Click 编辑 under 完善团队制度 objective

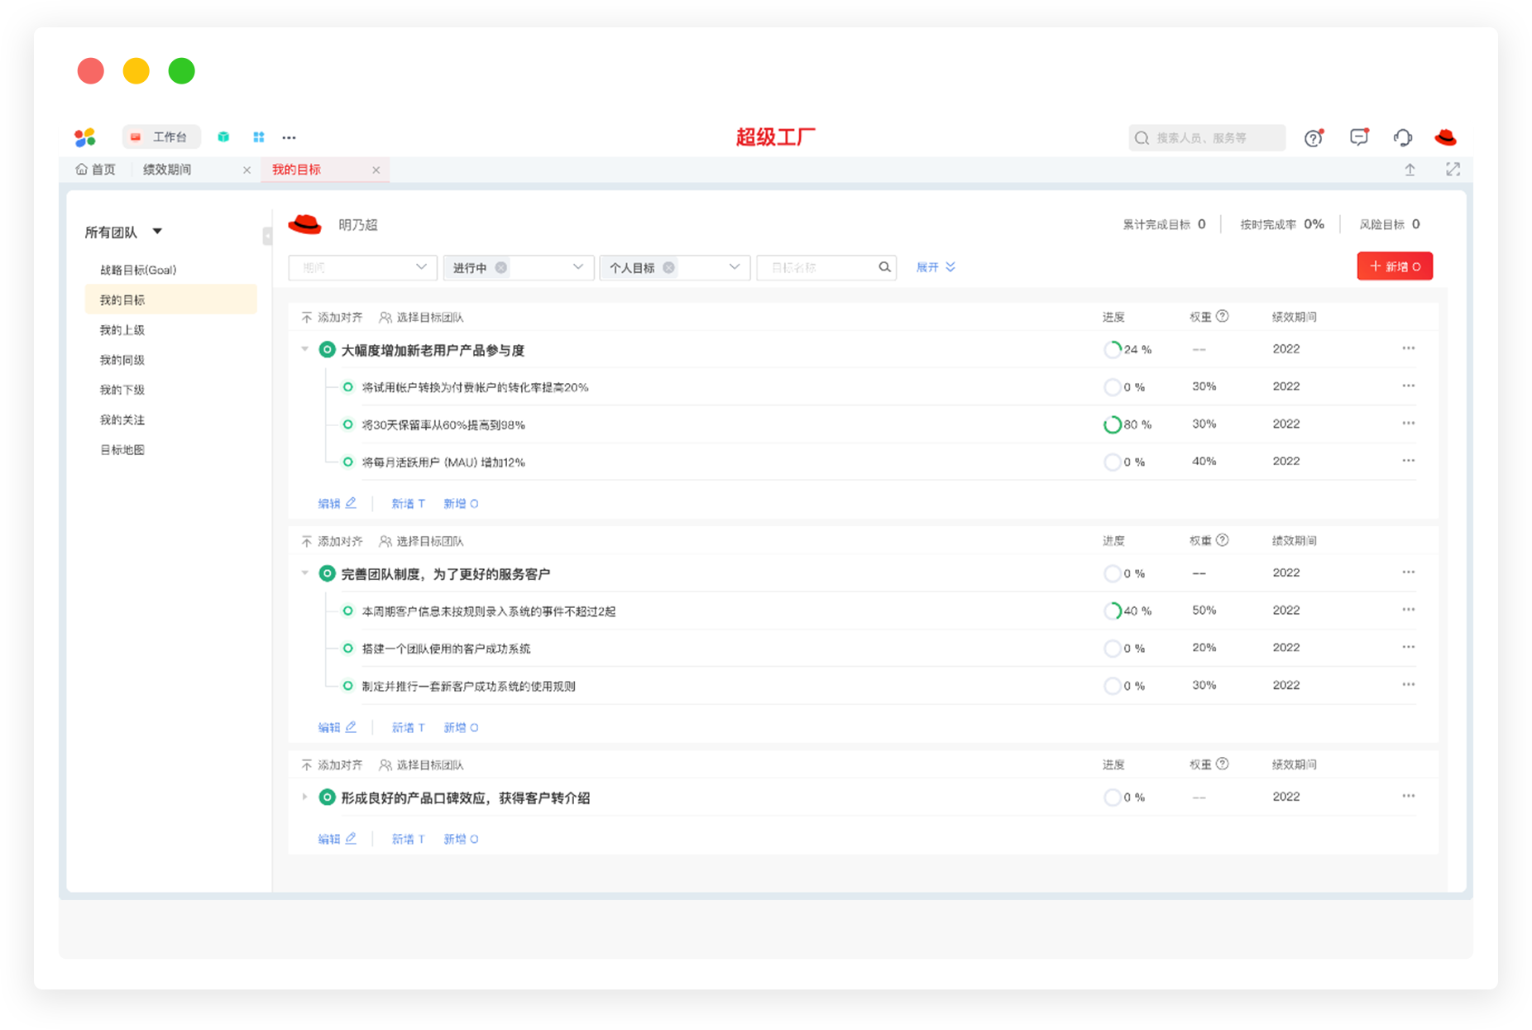click(337, 728)
